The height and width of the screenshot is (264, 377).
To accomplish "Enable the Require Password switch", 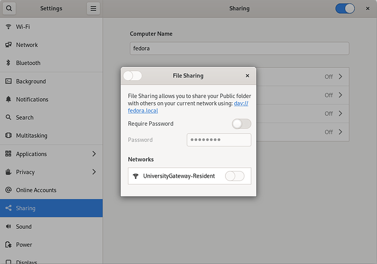I will 241,124.
